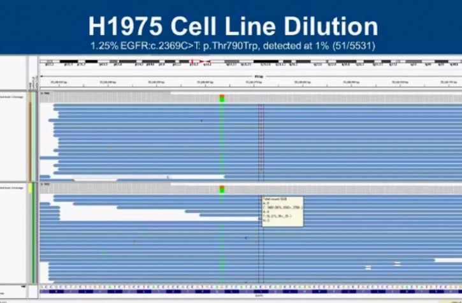Click the orange-green variant bar in upper coverage track
Image resolution: width=462 pixels, height=303 pixels.
[x=222, y=98]
